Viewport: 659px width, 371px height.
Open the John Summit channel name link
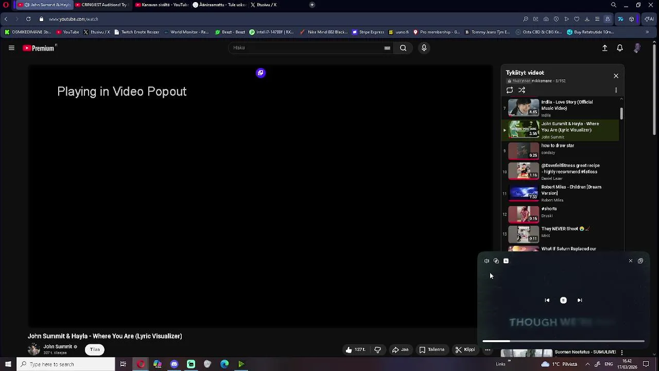tap(58, 347)
